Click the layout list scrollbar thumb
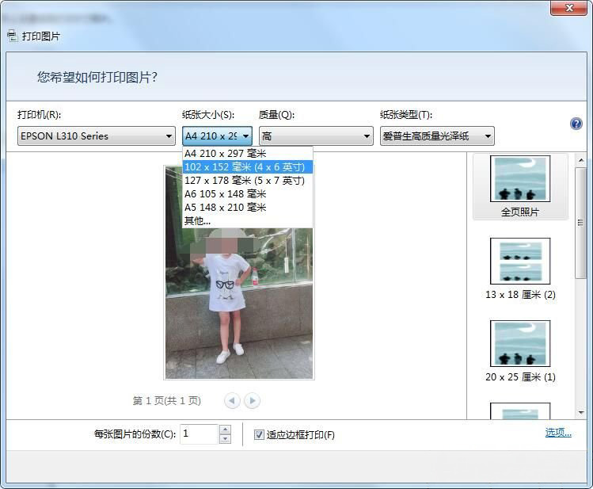 (x=581, y=223)
